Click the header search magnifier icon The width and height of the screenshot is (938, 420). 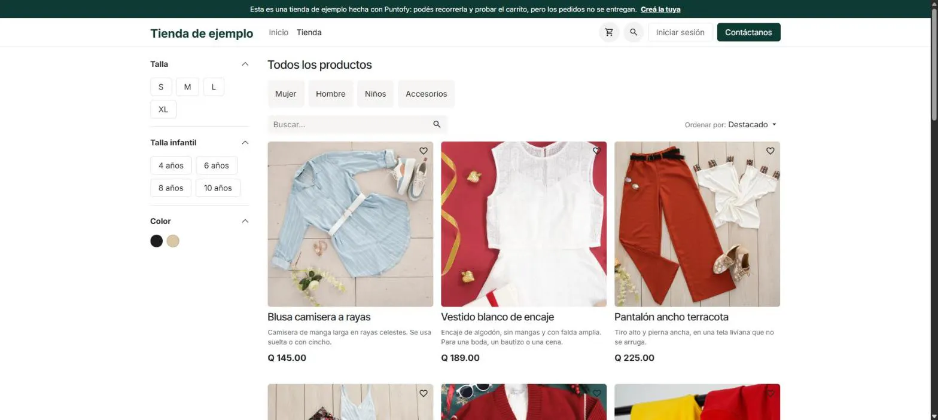pyautogui.click(x=634, y=32)
